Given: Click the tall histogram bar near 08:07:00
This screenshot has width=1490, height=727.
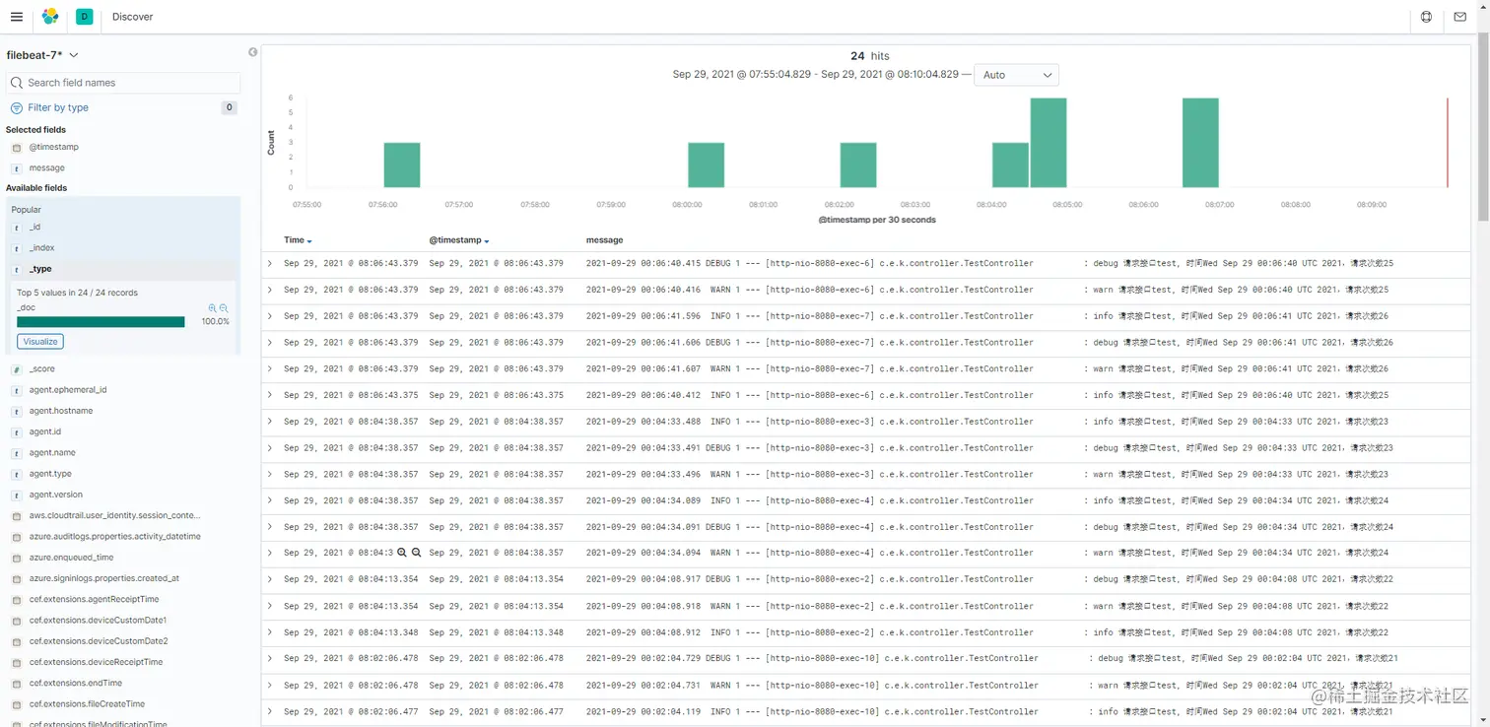Looking at the screenshot, I should [1200, 143].
